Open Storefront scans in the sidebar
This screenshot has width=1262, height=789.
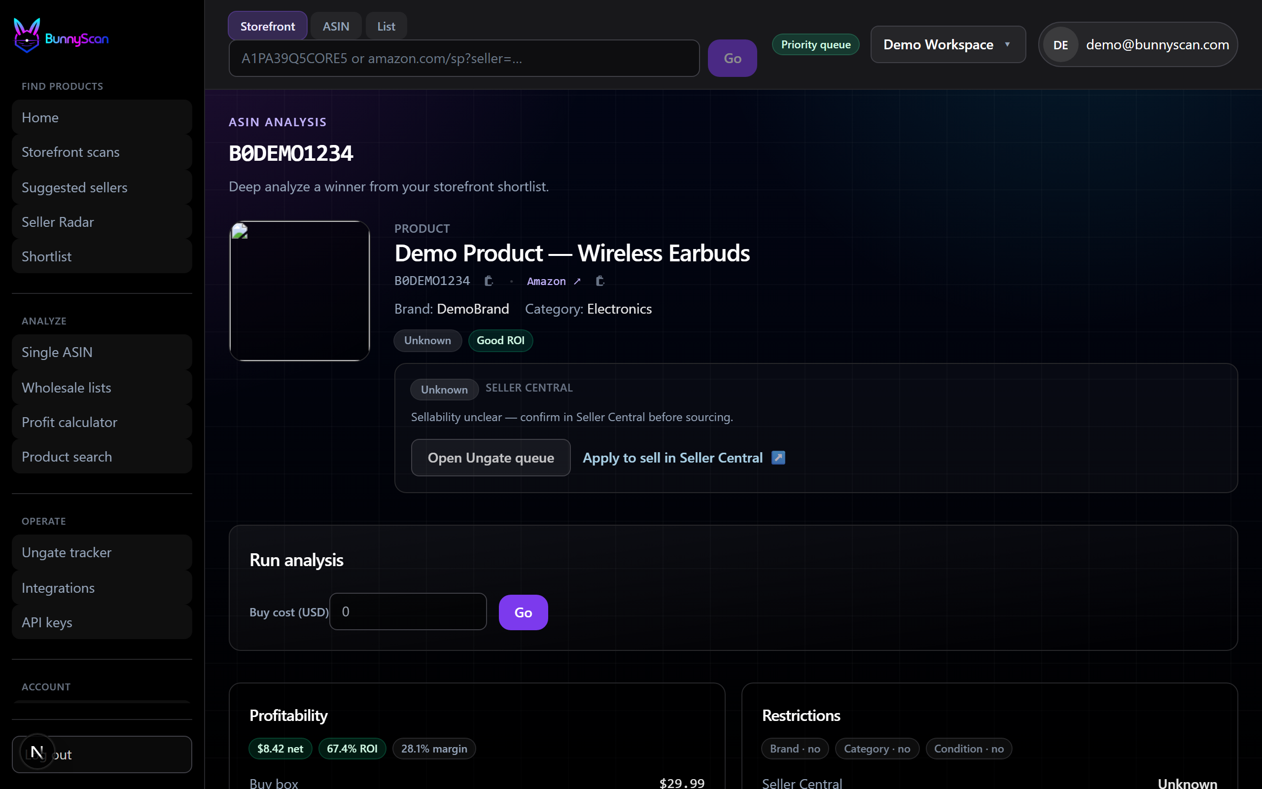pos(102,152)
